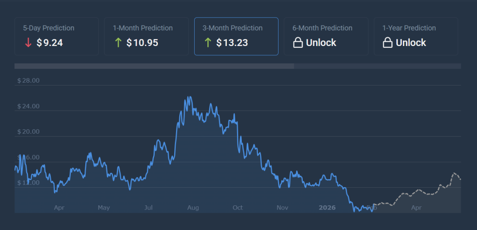Click the lighter chart range scrollbar thumb
Viewport: 477px width, 230px height.
tap(154, 66)
